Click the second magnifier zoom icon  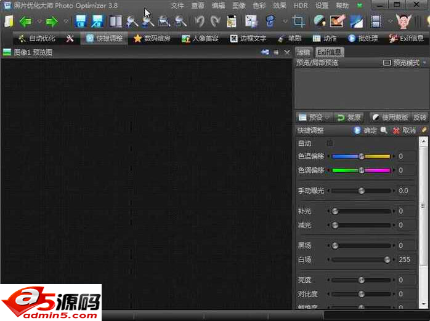148,22
